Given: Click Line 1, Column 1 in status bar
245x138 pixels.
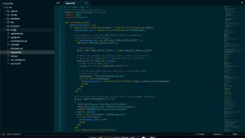Looking at the screenshot, I should 14,134.
